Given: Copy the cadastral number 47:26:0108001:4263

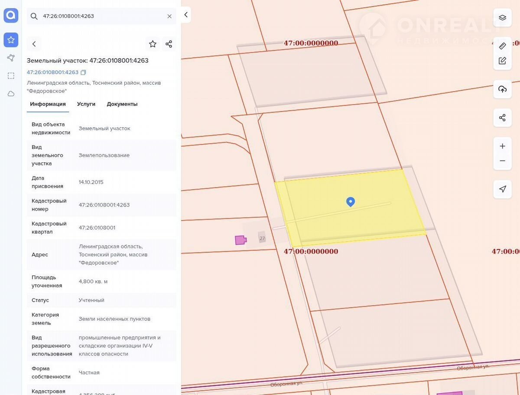Looking at the screenshot, I should pos(84,72).
